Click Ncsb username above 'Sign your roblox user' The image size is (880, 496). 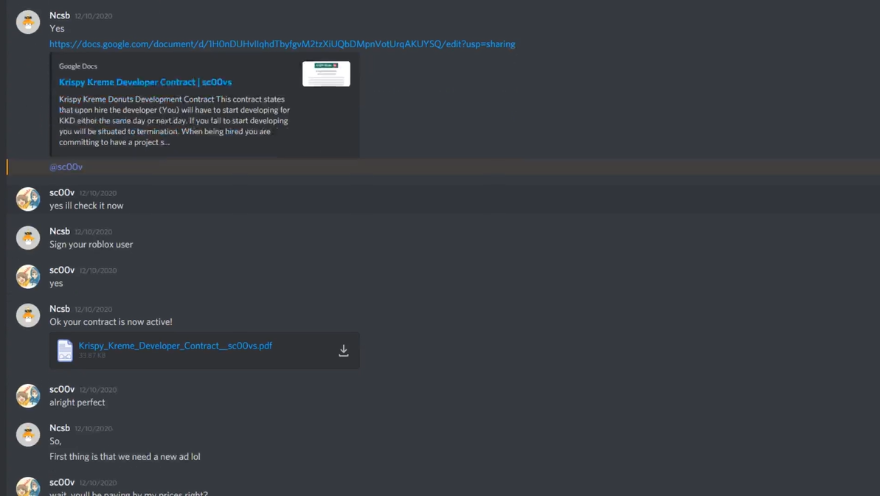click(60, 231)
